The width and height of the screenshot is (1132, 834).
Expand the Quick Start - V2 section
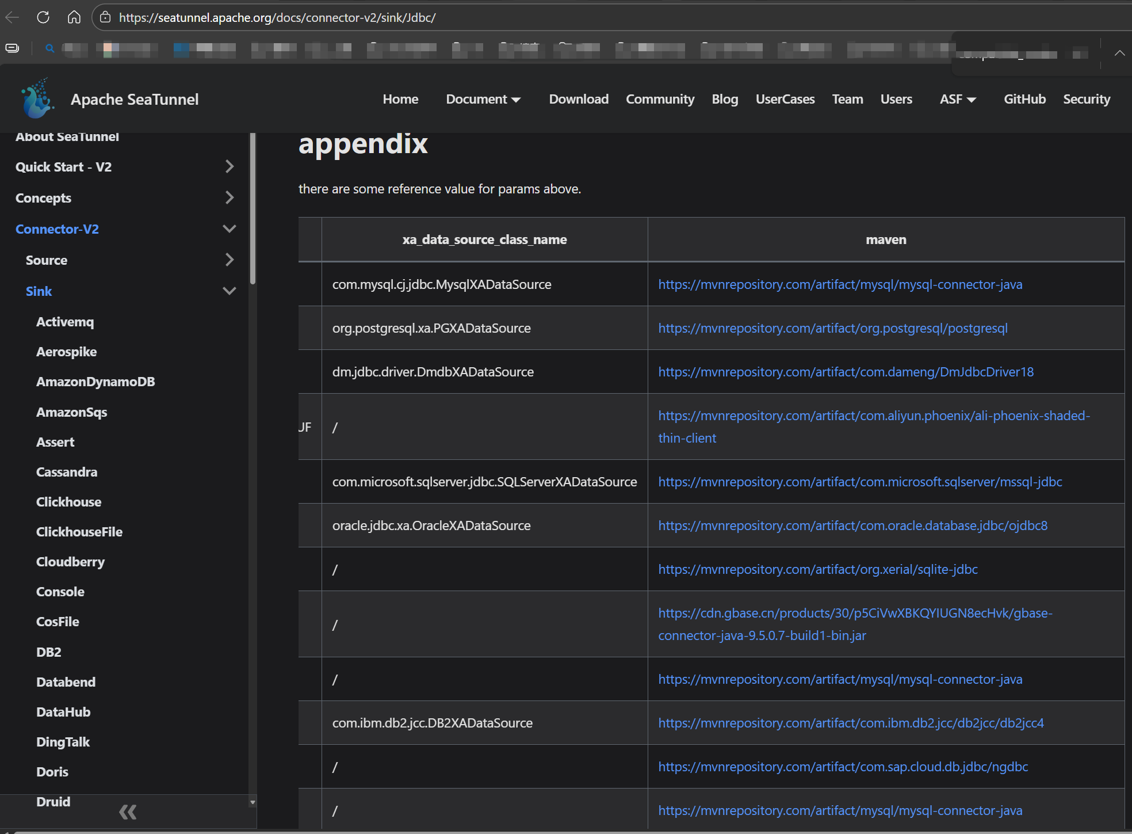[229, 167]
